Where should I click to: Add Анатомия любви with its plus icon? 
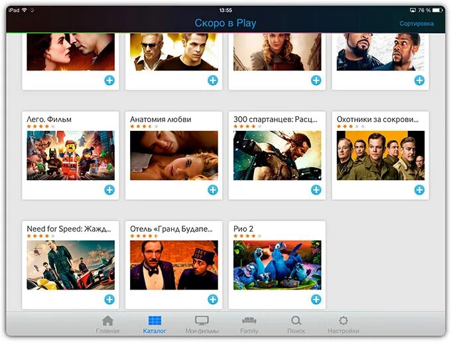click(x=212, y=190)
